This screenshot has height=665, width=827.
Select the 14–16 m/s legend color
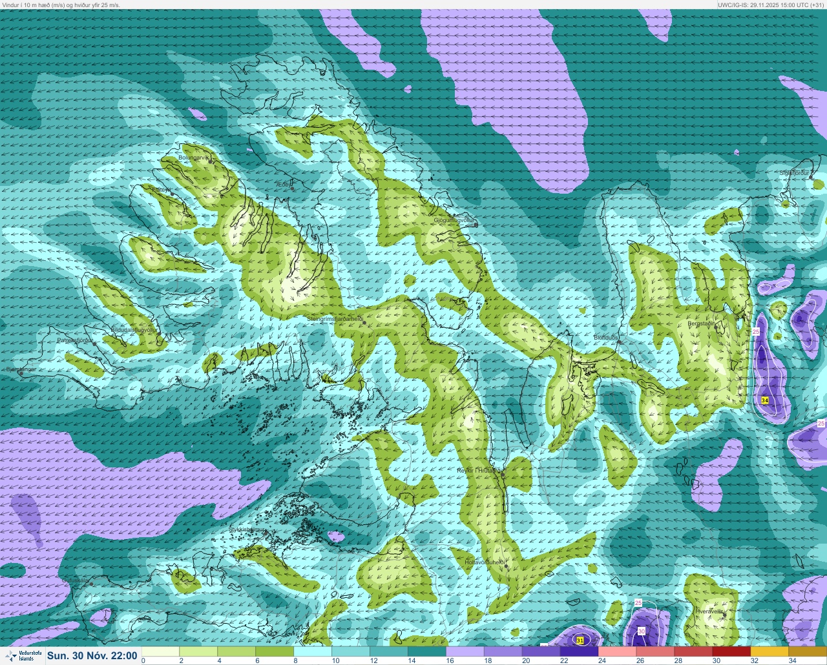click(x=427, y=651)
